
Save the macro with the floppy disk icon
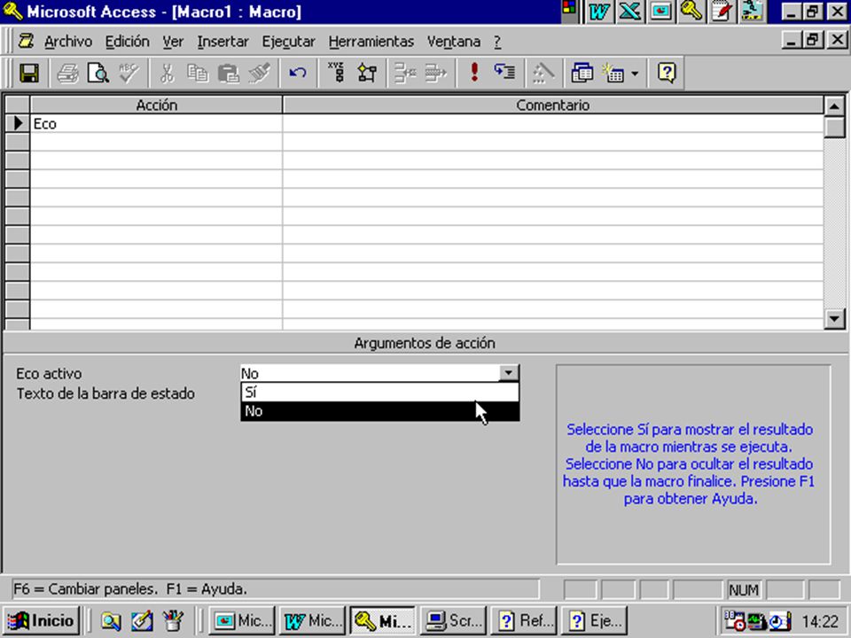[x=29, y=73]
